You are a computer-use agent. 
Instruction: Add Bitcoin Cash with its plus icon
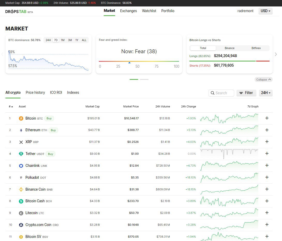pos(267,201)
